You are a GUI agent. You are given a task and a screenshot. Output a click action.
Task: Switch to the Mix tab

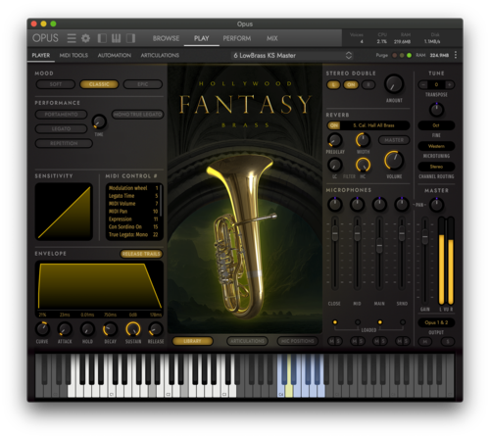(271, 38)
